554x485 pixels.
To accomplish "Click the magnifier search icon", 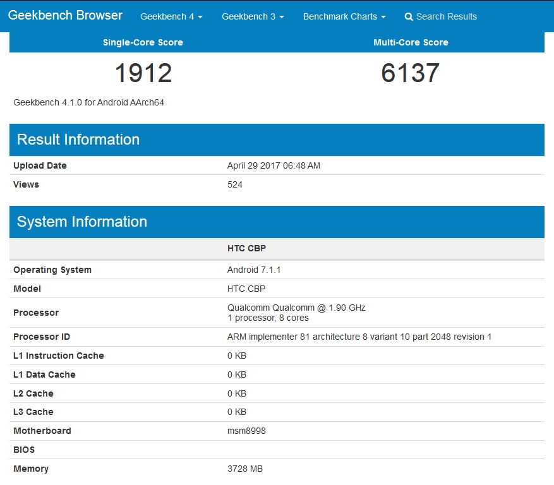I will click(409, 17).
